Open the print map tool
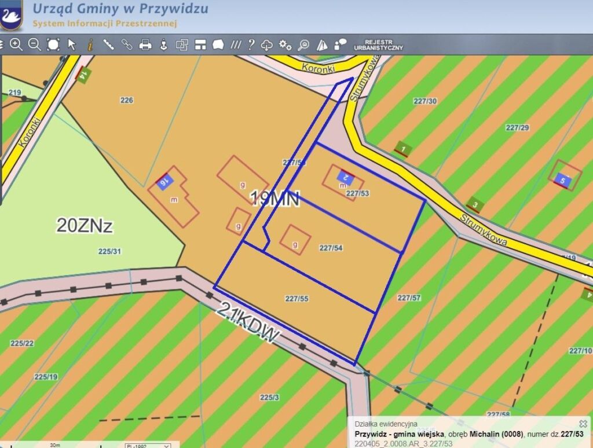Screen dimensions: 593x448 (145, 45)
